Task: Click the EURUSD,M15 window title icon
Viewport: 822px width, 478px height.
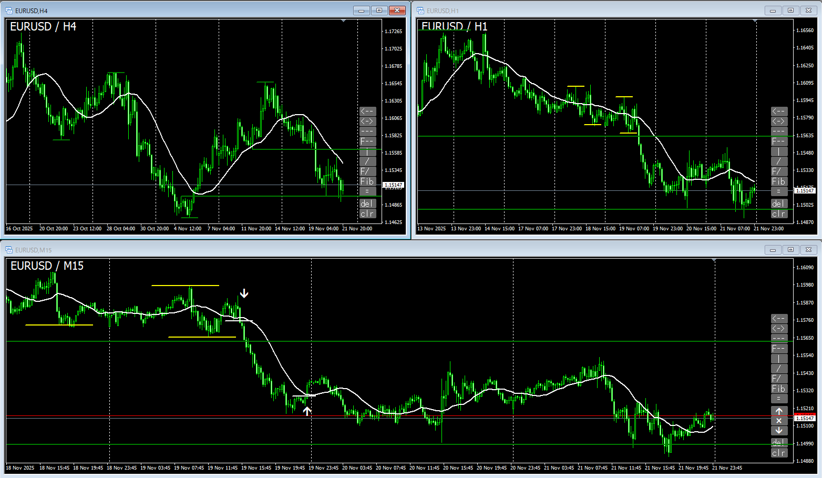Action: pos(9,250)
